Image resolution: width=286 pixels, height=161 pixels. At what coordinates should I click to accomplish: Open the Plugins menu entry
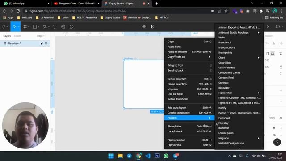pos(189,118)
